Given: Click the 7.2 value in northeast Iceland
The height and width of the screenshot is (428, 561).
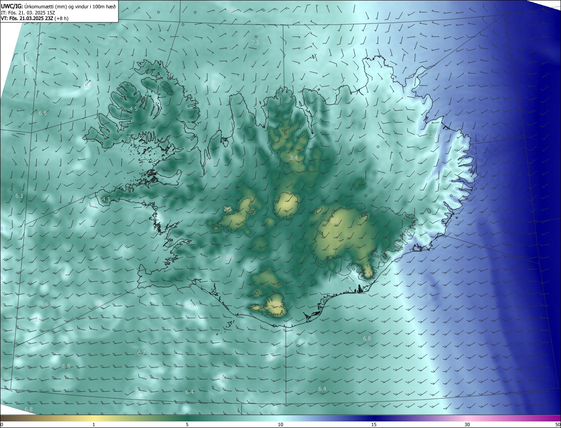Looking at the screenshot, I should pyautogui.click(x=430, y=136).
